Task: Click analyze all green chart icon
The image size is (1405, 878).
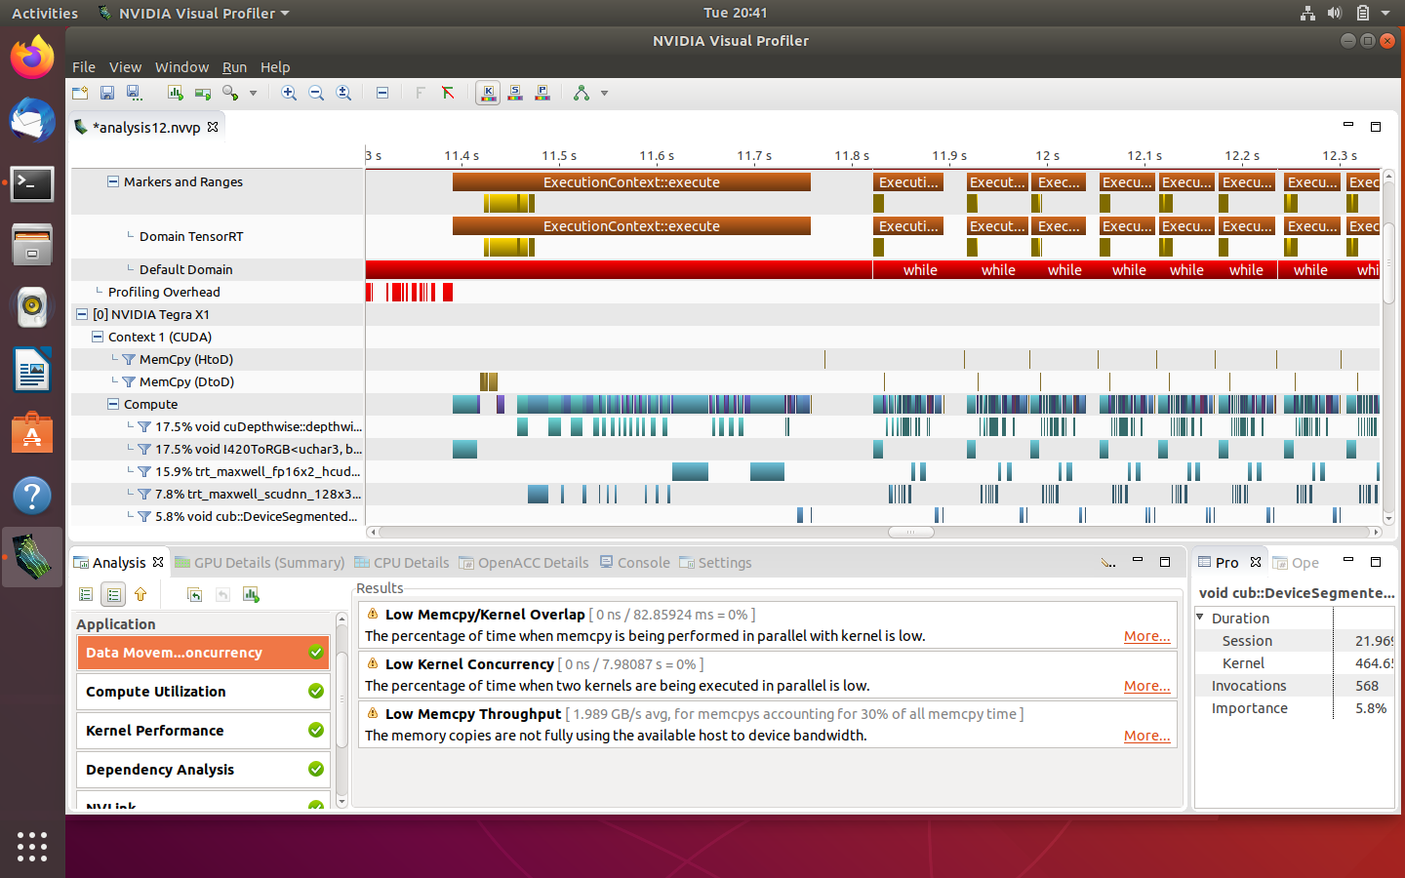Action: [x=251, y=594]
